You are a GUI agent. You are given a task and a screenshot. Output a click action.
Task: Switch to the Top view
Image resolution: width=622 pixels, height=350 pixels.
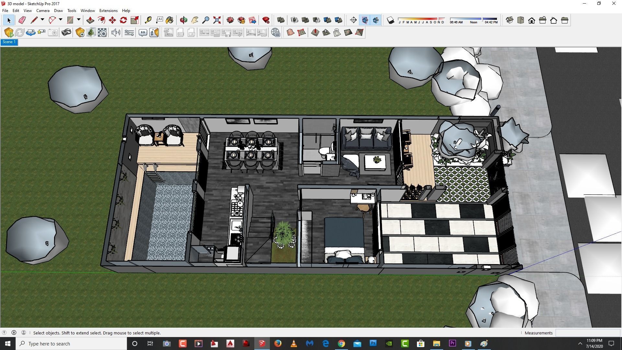pos(521,20)
